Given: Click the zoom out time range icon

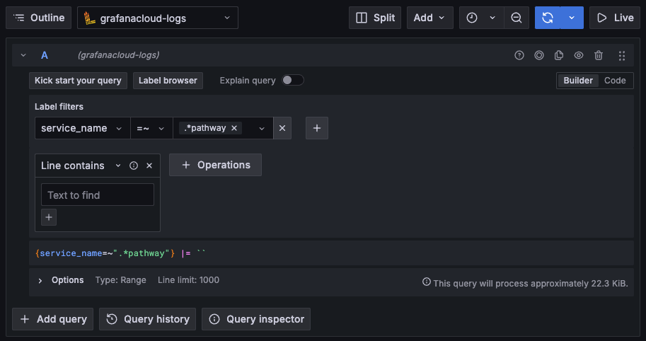Looking at the screenshot, I should pyautogui.click(x=517, y=18).
